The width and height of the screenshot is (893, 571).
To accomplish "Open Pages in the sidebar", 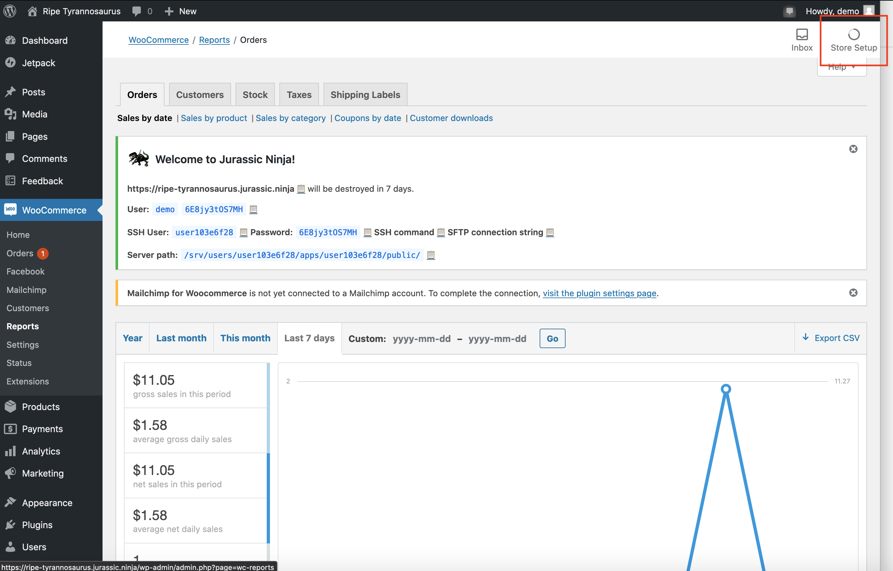I will [x=51, y=137].
